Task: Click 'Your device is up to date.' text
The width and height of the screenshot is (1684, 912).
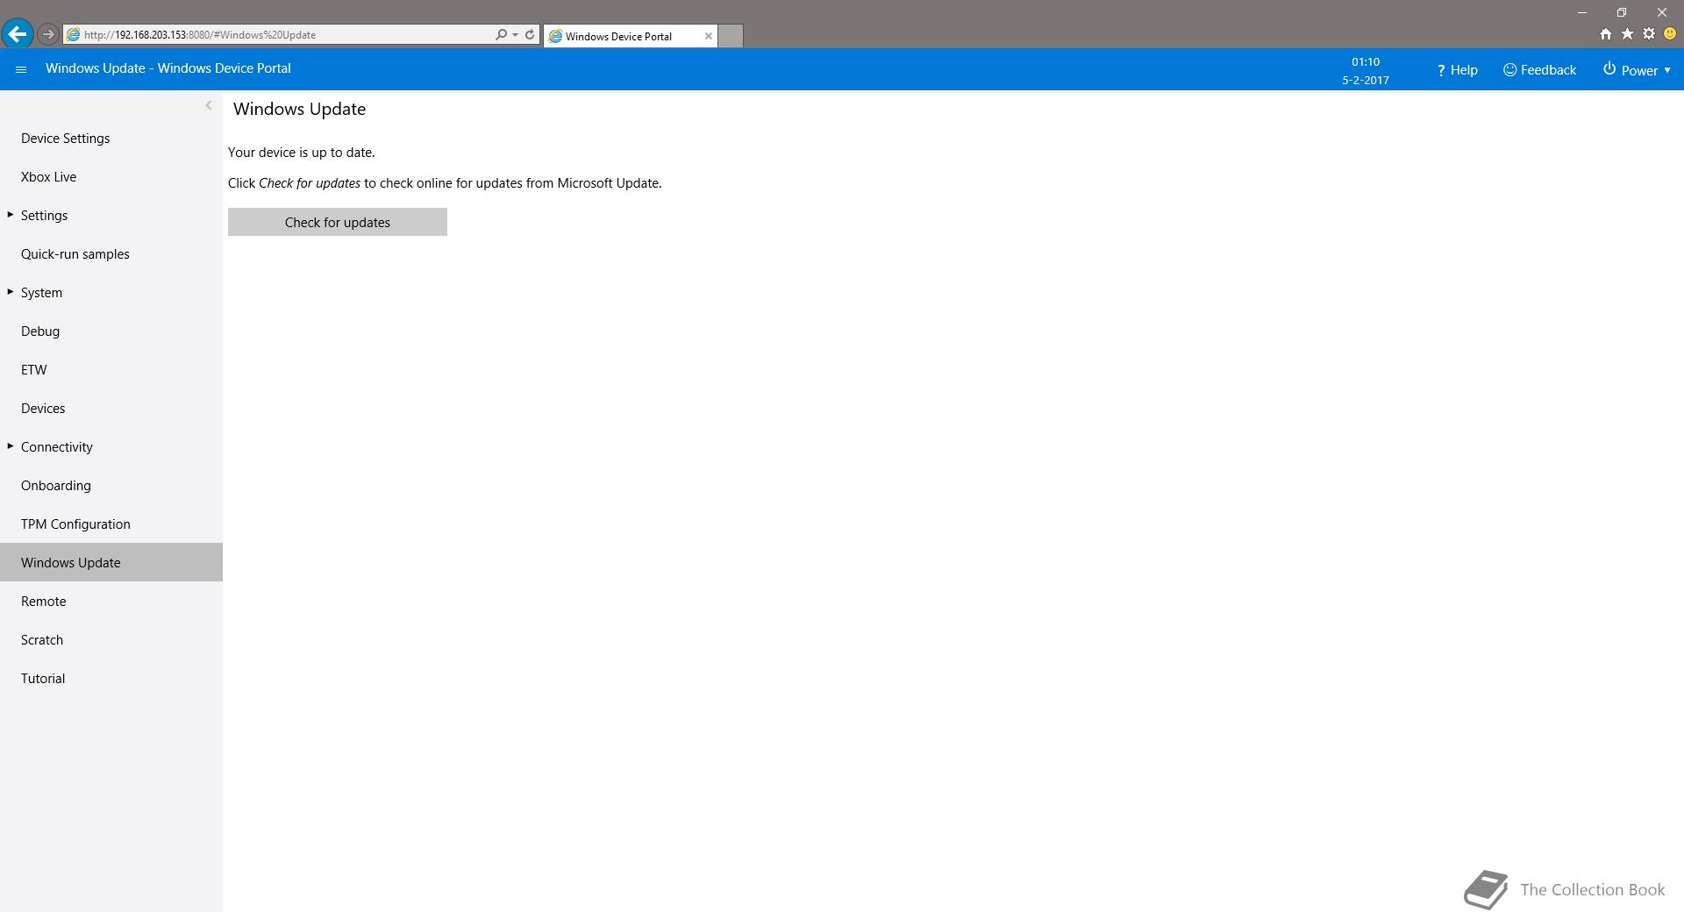Action: point(302,153)
